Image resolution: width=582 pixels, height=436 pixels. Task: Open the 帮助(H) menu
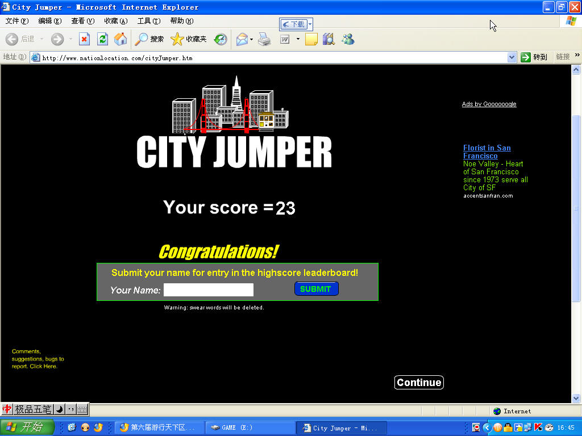(182, 21)
